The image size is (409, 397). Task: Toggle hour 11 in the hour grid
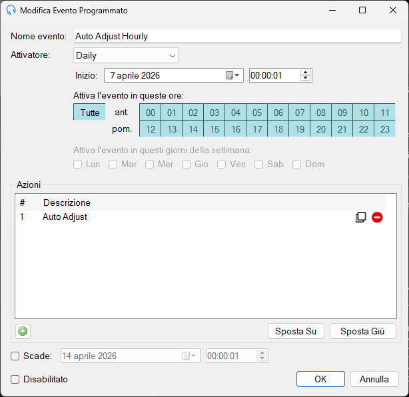385,112
